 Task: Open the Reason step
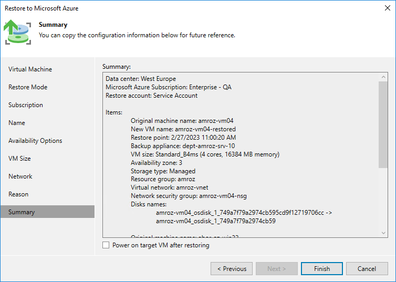coord(18,194)
